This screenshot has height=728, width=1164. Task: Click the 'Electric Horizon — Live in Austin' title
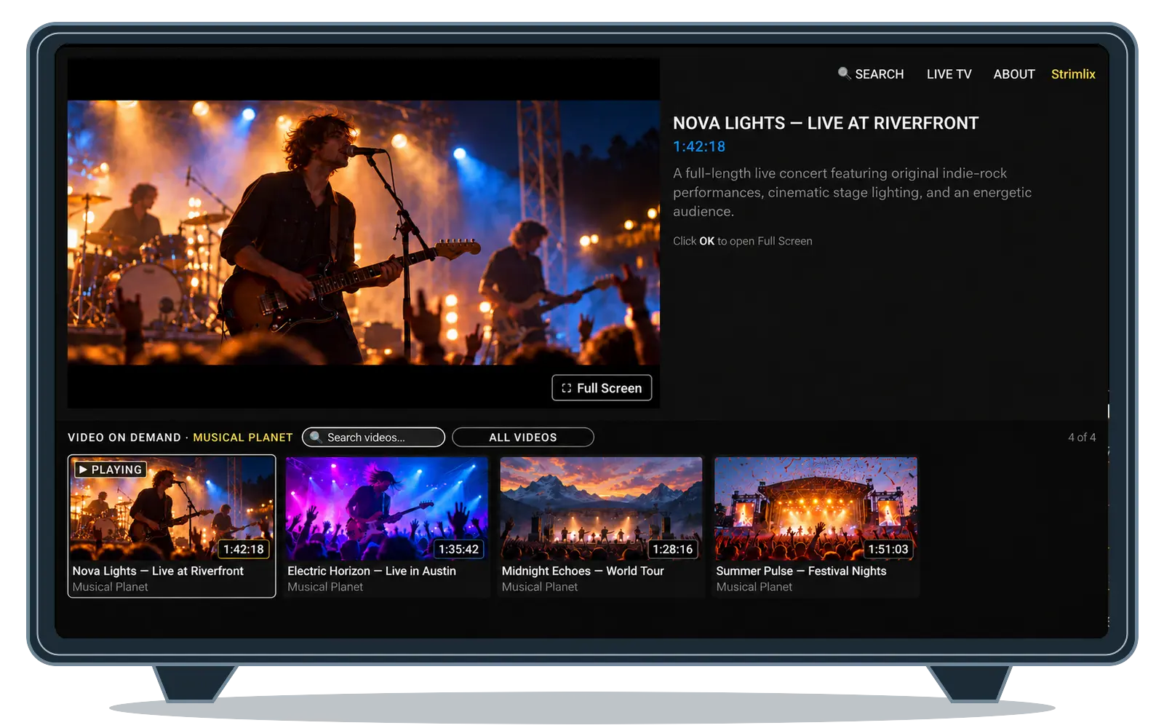click(x=372, y=571)
